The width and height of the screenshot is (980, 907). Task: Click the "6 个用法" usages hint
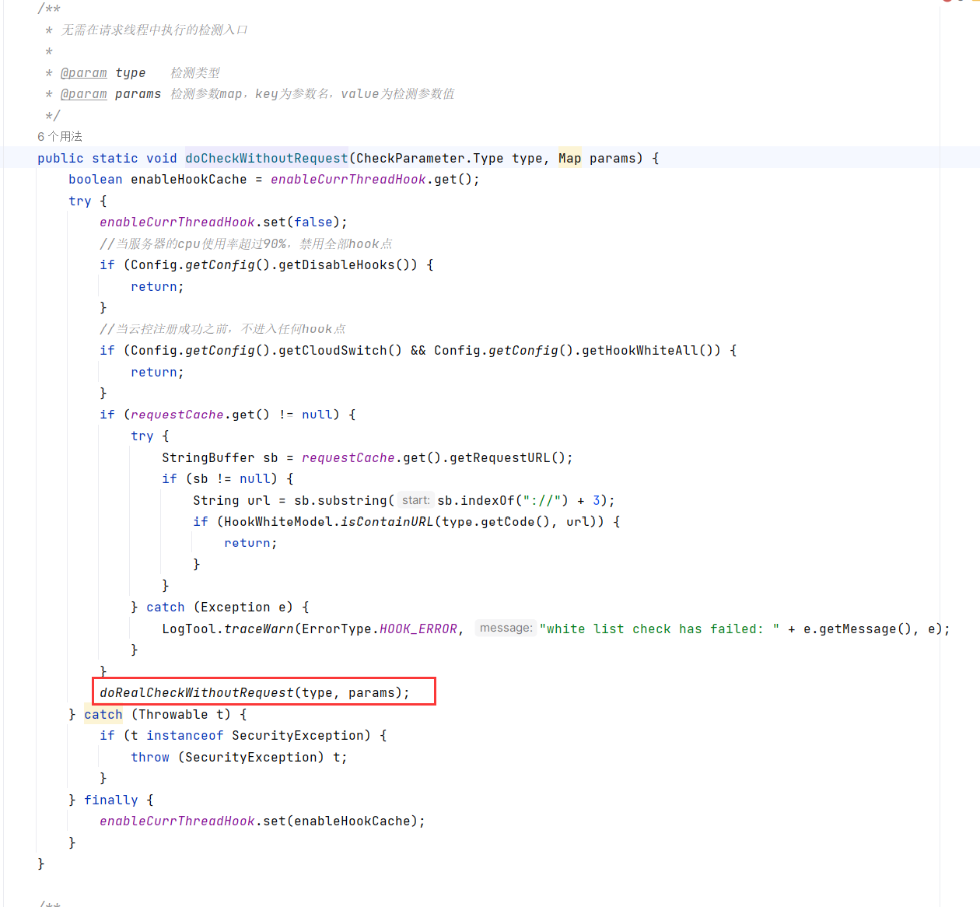[60, 136]
